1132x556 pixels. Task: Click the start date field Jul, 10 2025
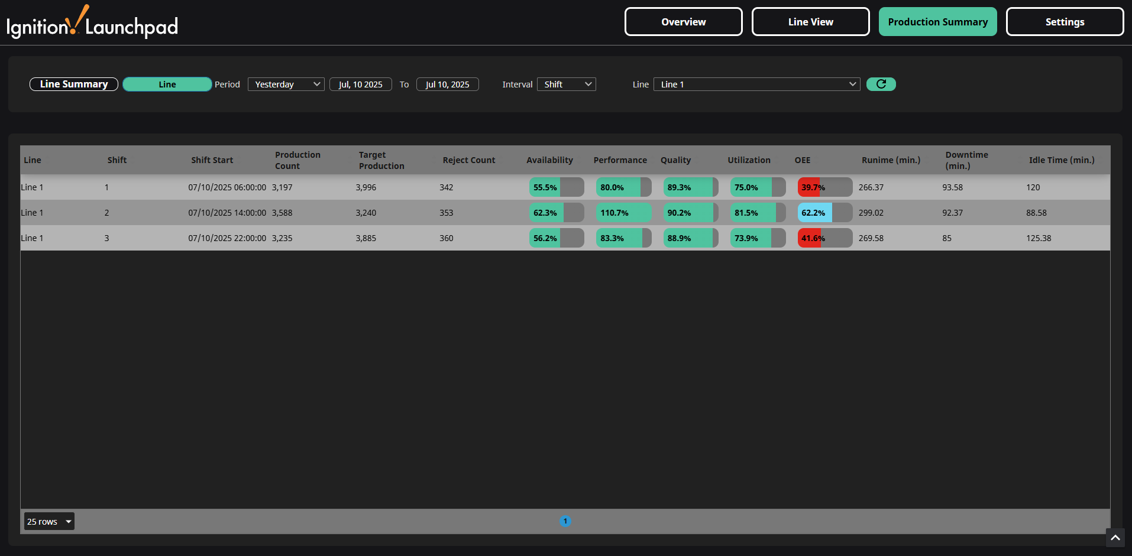pos(360,84)
